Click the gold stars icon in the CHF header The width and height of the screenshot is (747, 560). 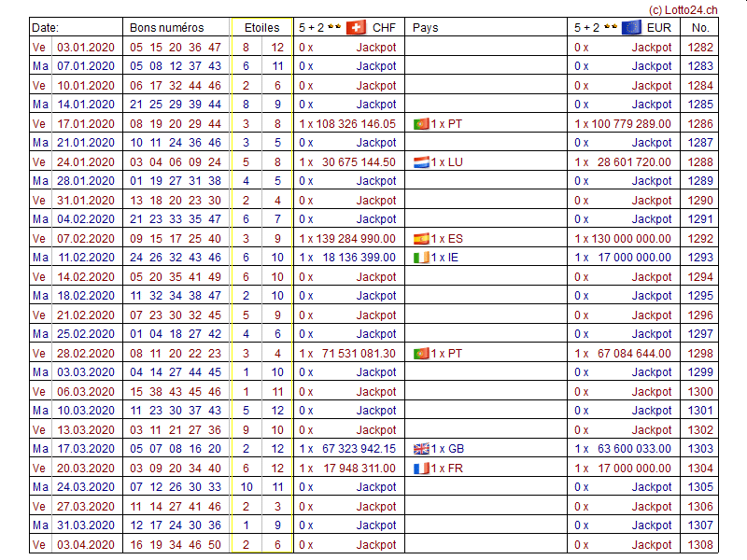click(332, 27)
